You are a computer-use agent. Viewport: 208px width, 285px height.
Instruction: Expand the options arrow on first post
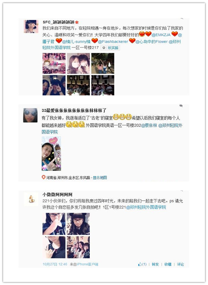(182, 19)
